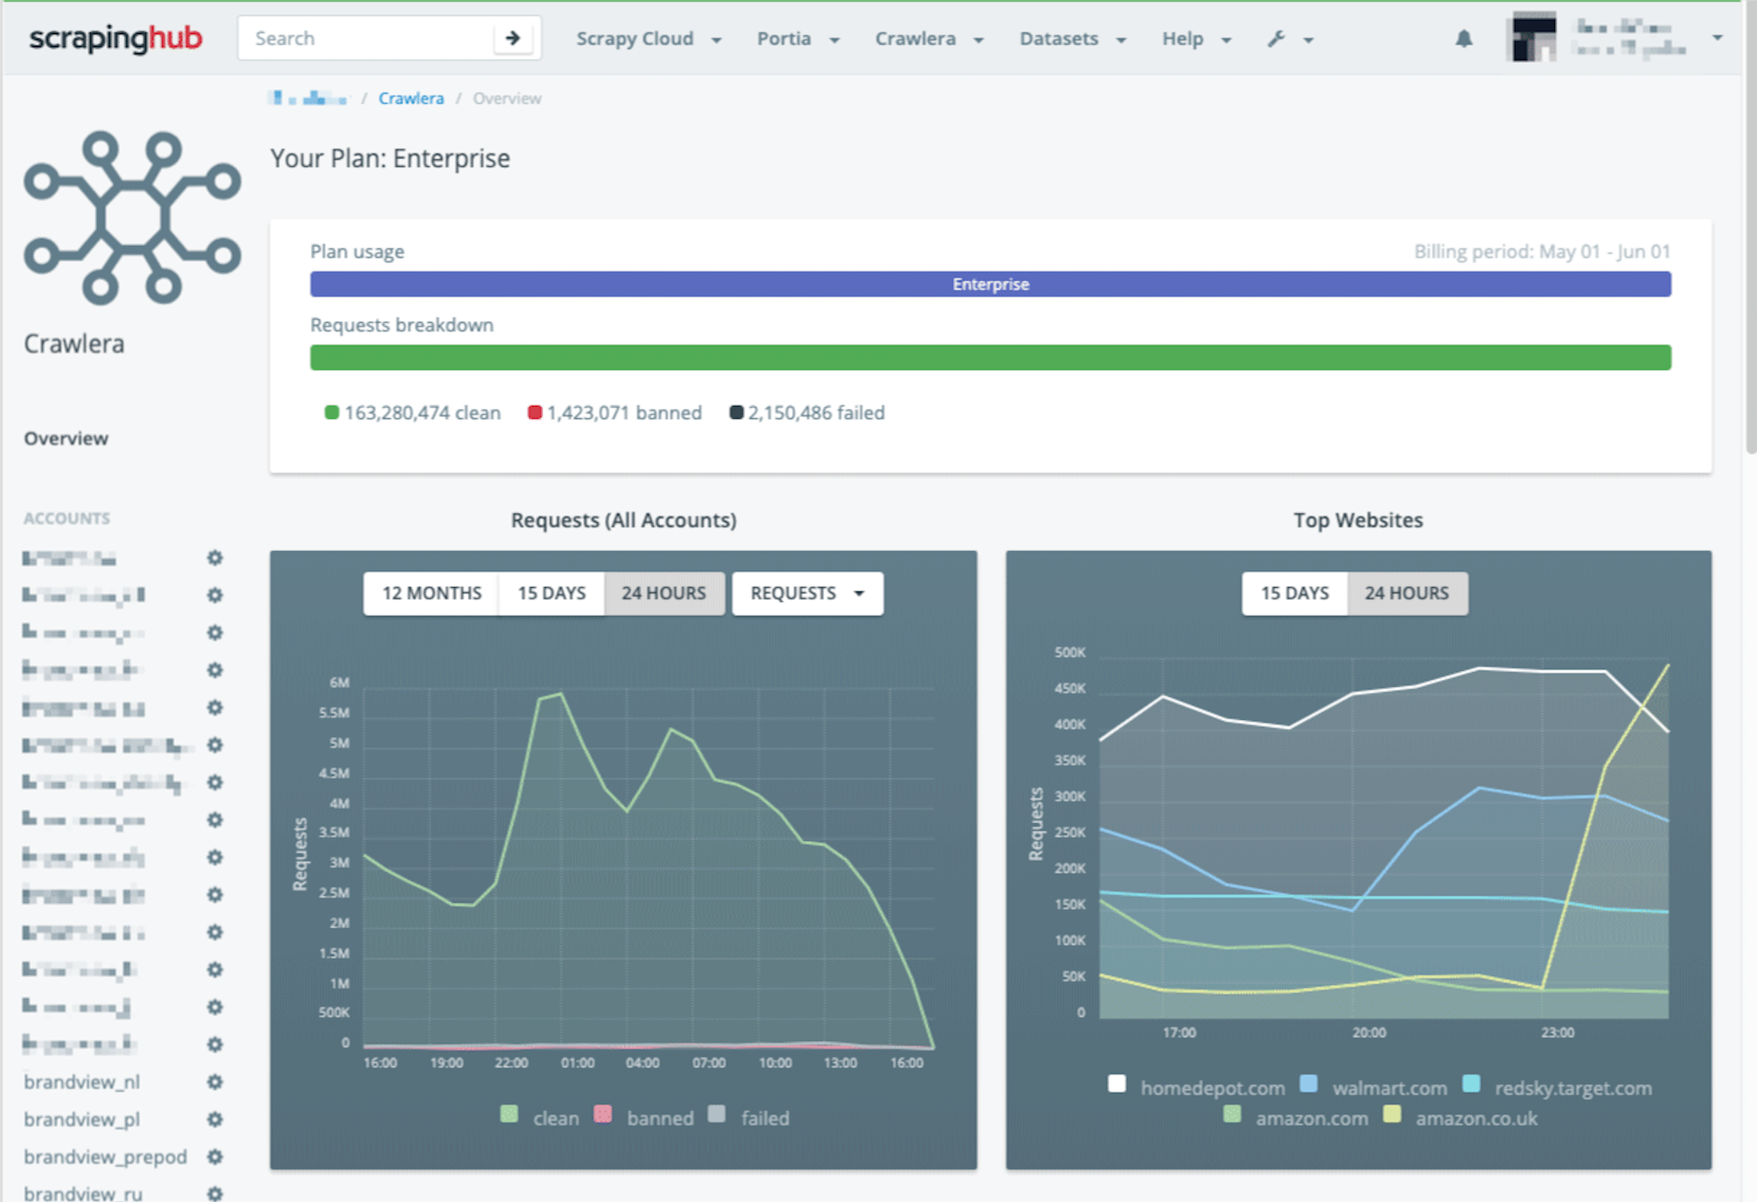Toggle amazon.co.uk legend entry
Screen dimensions: 1757x1202
[1460, 1117]
